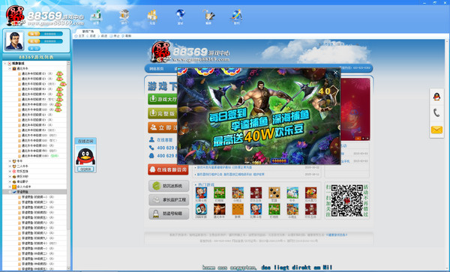The width and height of the screenshot is (450, 272).
Task: Click the QQ penguin icon in the right sidebar
Action: tap(436, 97)
